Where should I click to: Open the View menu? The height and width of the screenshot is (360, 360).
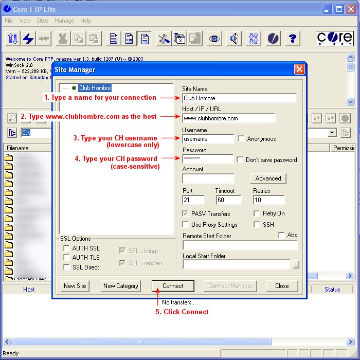25,21
